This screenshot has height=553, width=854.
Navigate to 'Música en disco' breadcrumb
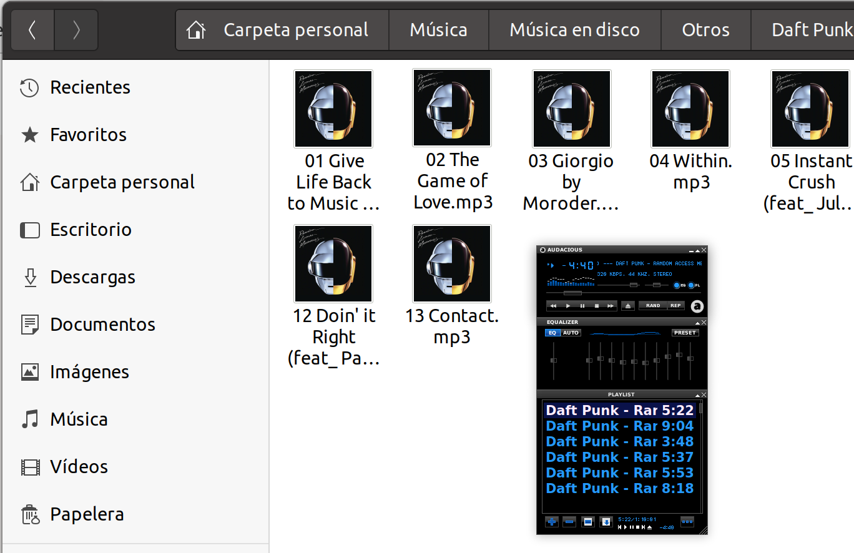click(x=574, y=30)
